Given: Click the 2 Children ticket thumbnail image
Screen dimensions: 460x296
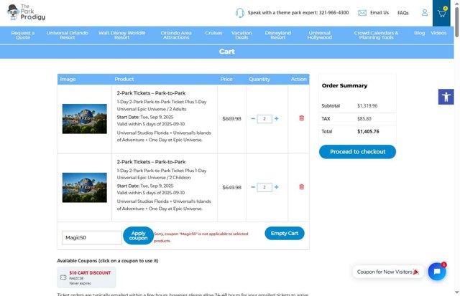Looking at the screenshot, I should coord(85,188).
